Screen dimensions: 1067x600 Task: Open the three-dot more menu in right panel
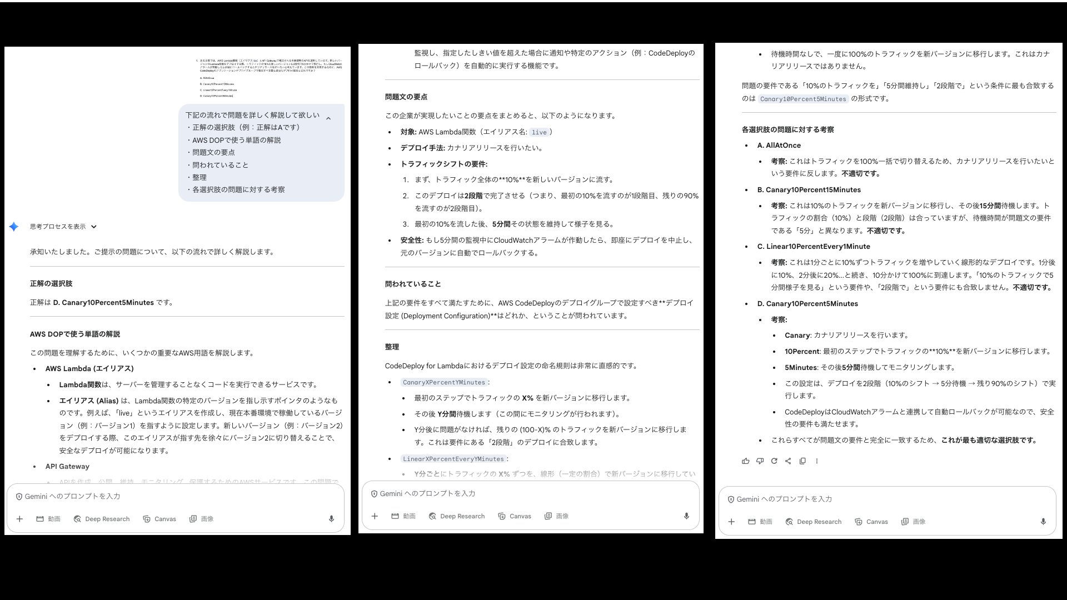817,461
